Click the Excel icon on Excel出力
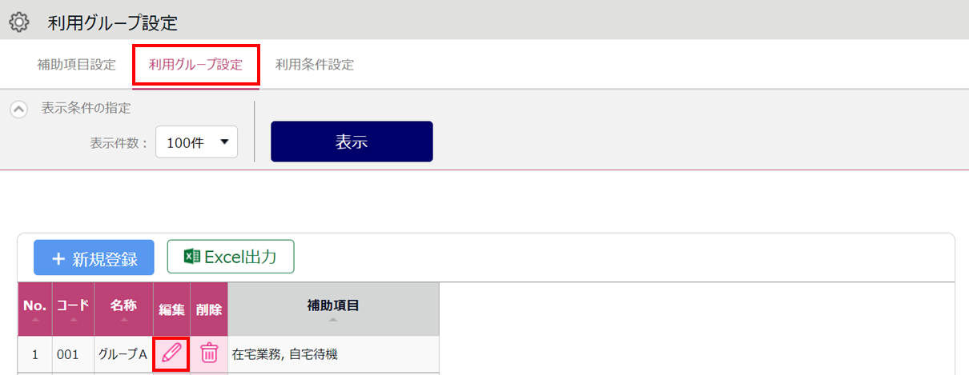Viewport: 969px width, 375px height. point(191,257)
